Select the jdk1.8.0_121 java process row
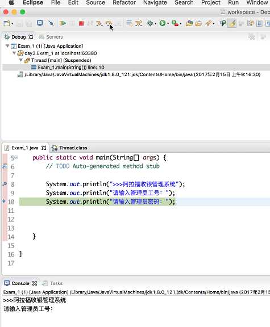This screenshot has height=327, width=270. click(x=143, y=74)
